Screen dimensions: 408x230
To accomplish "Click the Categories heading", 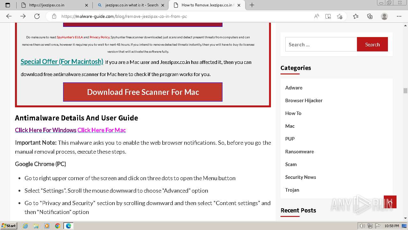I will [x=296, y=68].
